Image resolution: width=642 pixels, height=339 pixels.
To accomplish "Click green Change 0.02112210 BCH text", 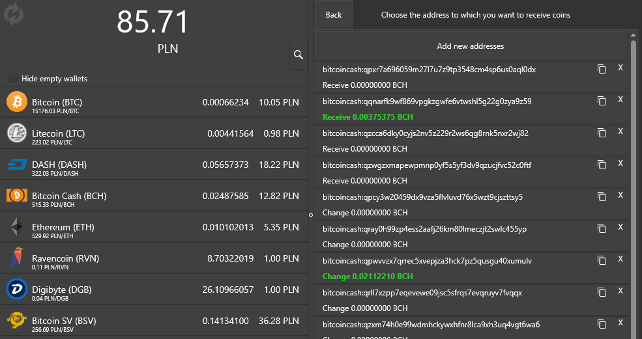I will coord(368,277).
